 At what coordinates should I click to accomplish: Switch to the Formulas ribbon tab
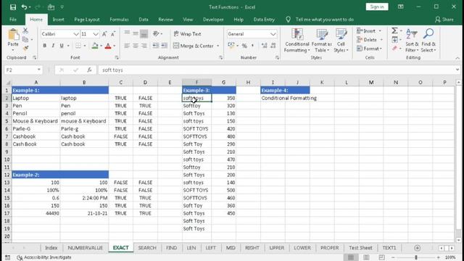119,20
